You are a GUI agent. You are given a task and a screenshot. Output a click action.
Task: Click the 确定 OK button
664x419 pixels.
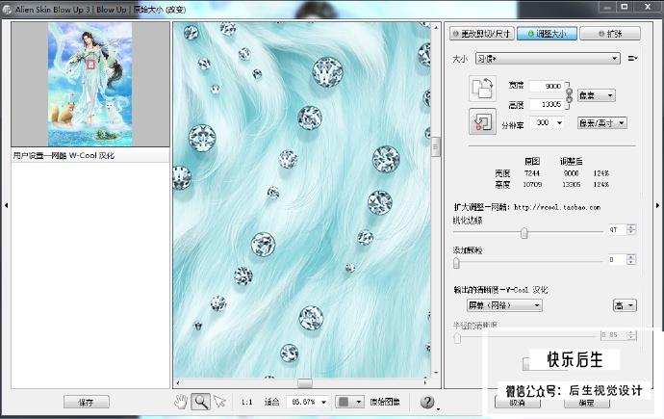pos(586,403)
